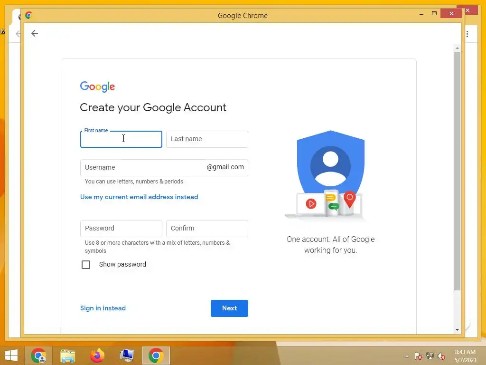Open File Explorer from the taskbar
Image resolution: width=486 pixels, height=365 pixels.
point(67,355)
